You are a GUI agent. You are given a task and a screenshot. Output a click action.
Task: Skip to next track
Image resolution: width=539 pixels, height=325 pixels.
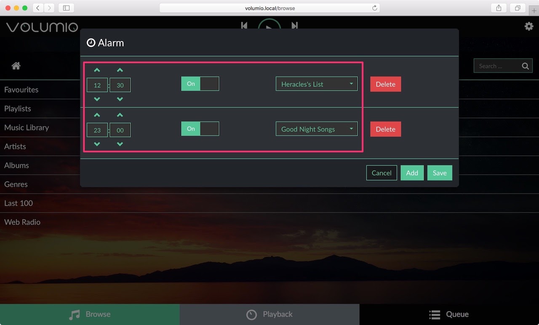(x=295, y=26)
